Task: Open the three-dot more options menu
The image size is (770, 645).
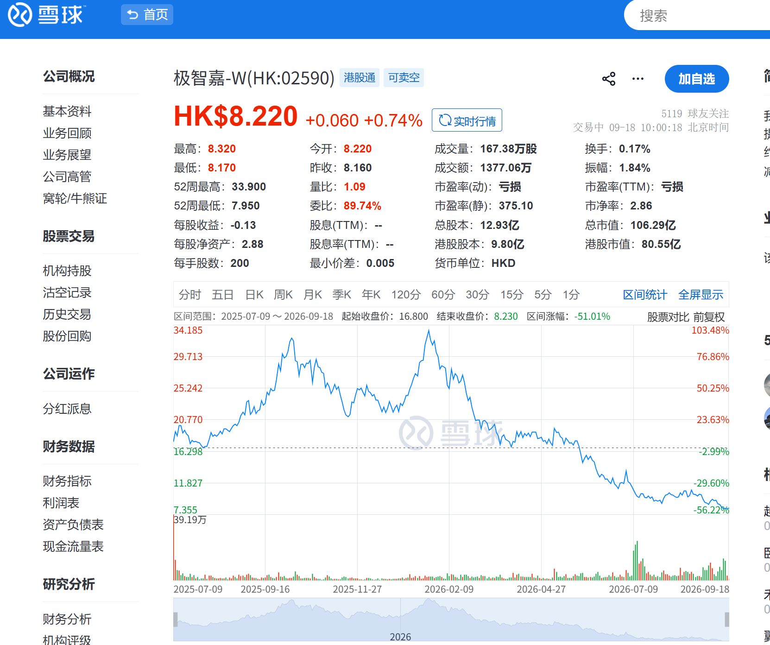Action: [638, 79]
